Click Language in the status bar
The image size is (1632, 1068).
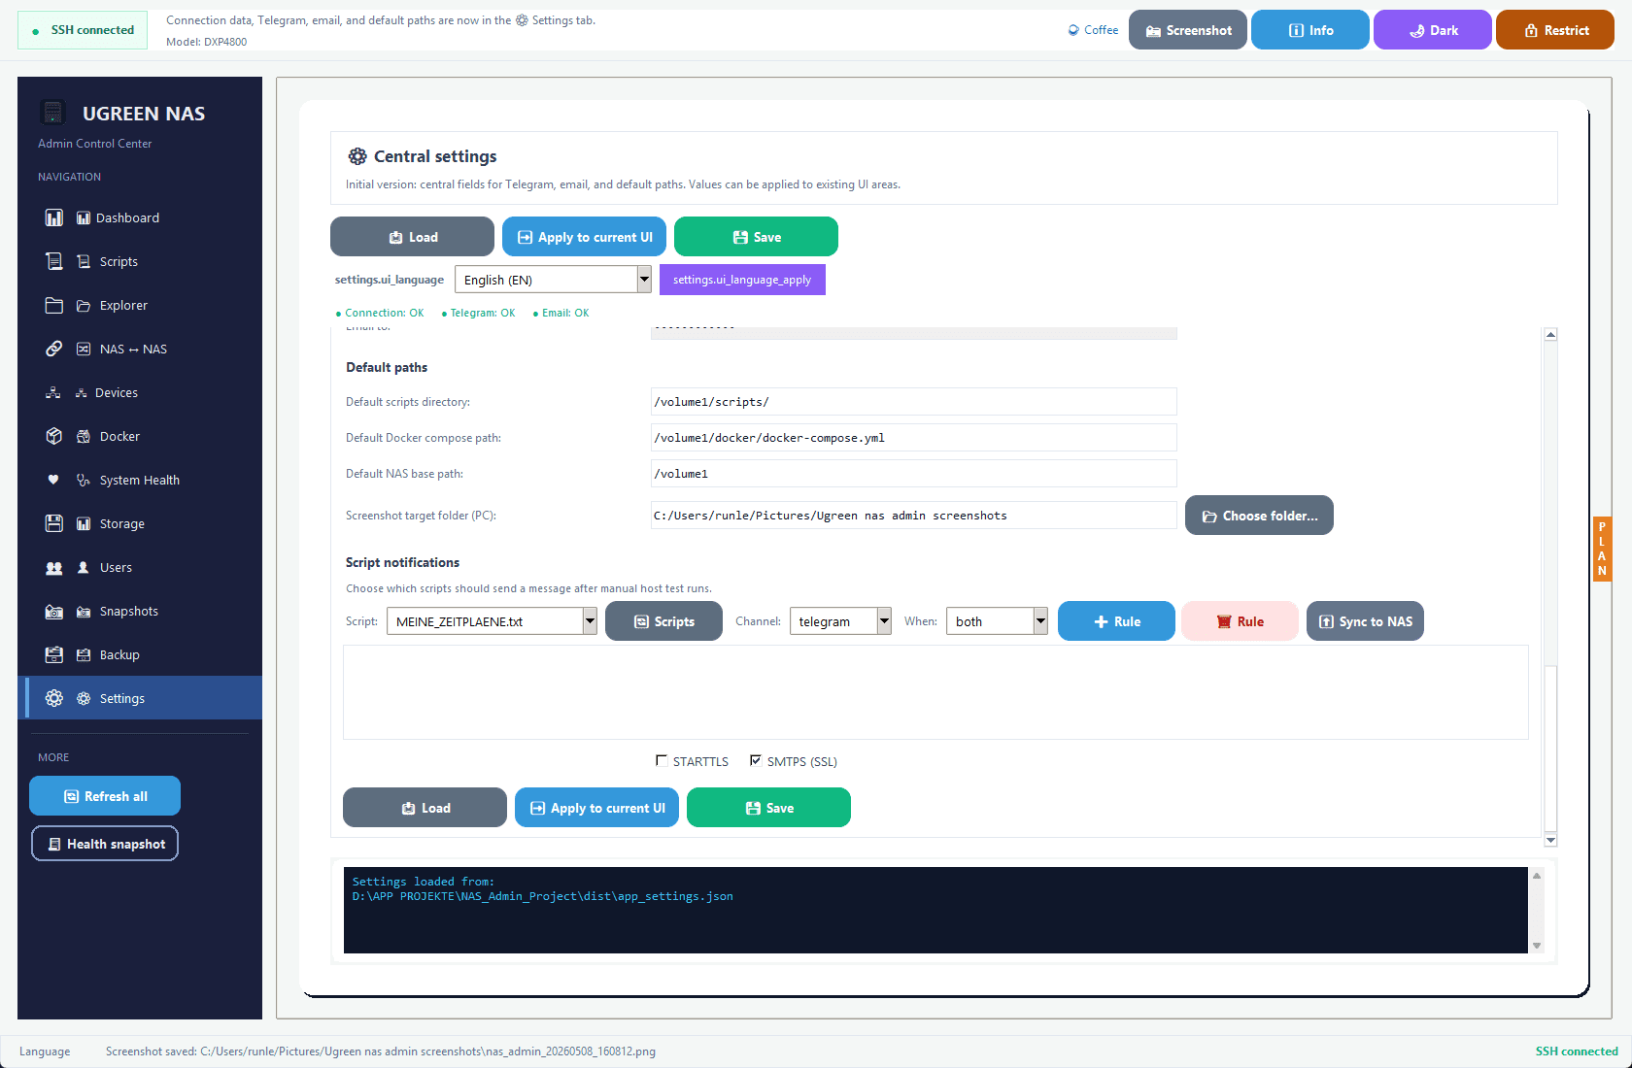[45, 1051]
